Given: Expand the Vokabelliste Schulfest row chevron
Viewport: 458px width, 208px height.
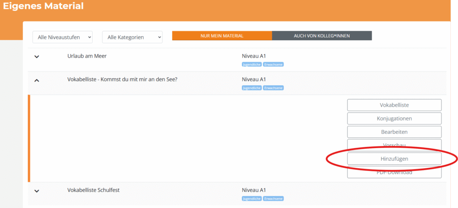Looking at the screenshot, I should coord(37,191).
